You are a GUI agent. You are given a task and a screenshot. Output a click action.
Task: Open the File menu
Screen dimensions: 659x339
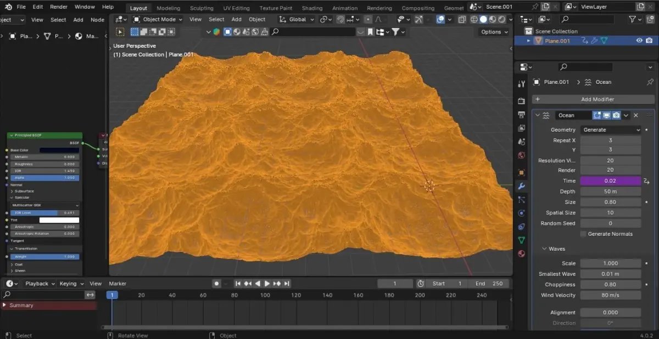click(x=21, y=7)
